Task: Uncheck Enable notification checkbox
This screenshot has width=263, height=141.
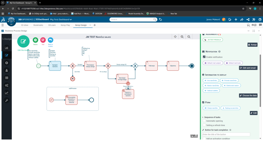Action: (204, 57)
